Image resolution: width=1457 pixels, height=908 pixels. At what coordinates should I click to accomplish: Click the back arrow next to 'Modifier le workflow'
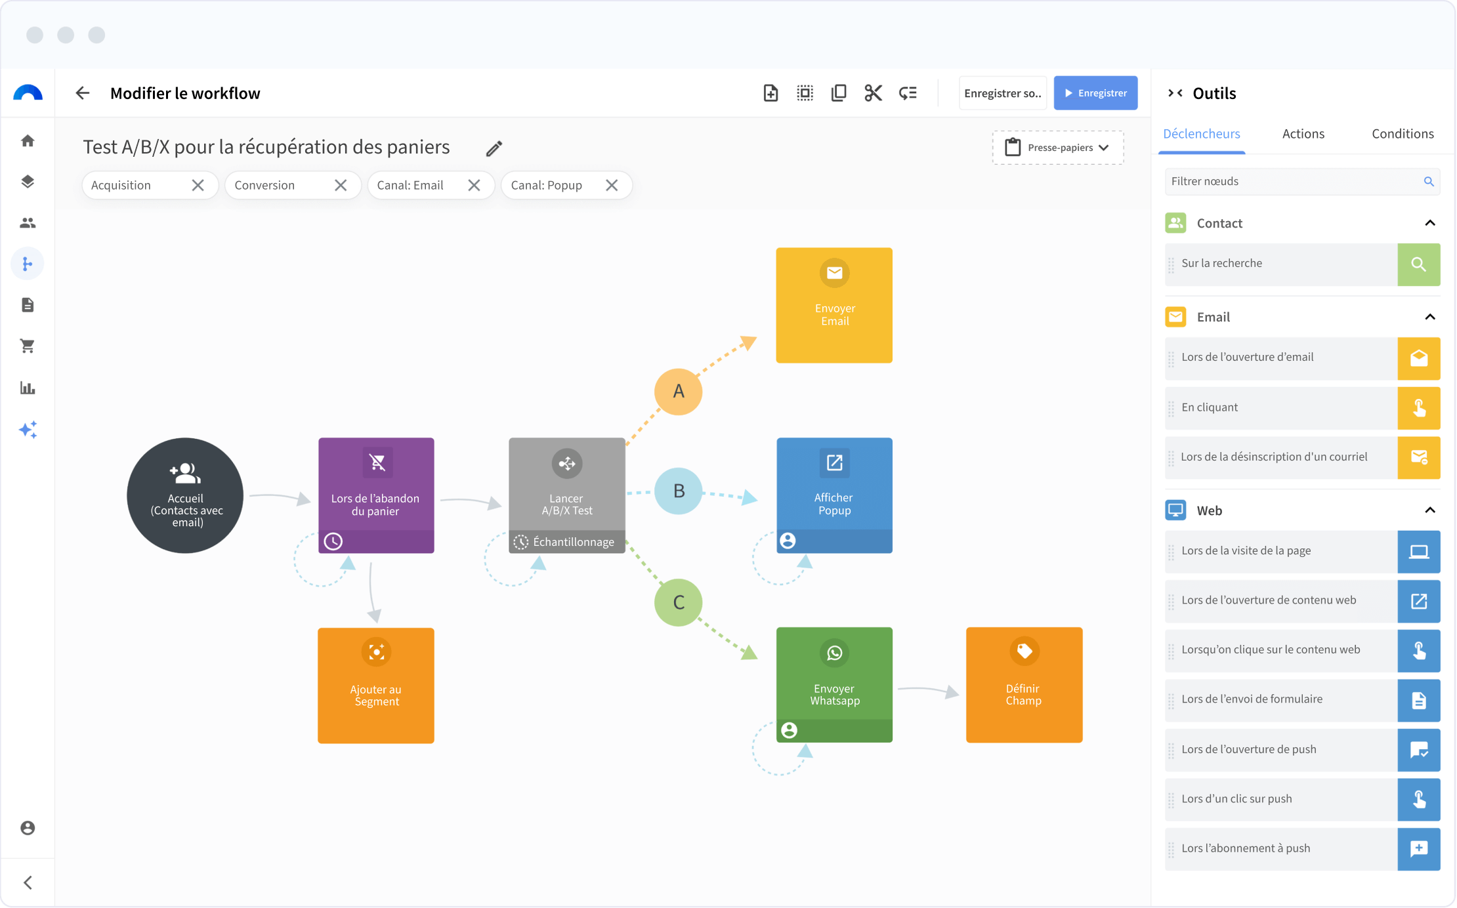click(x=82, y=93)
